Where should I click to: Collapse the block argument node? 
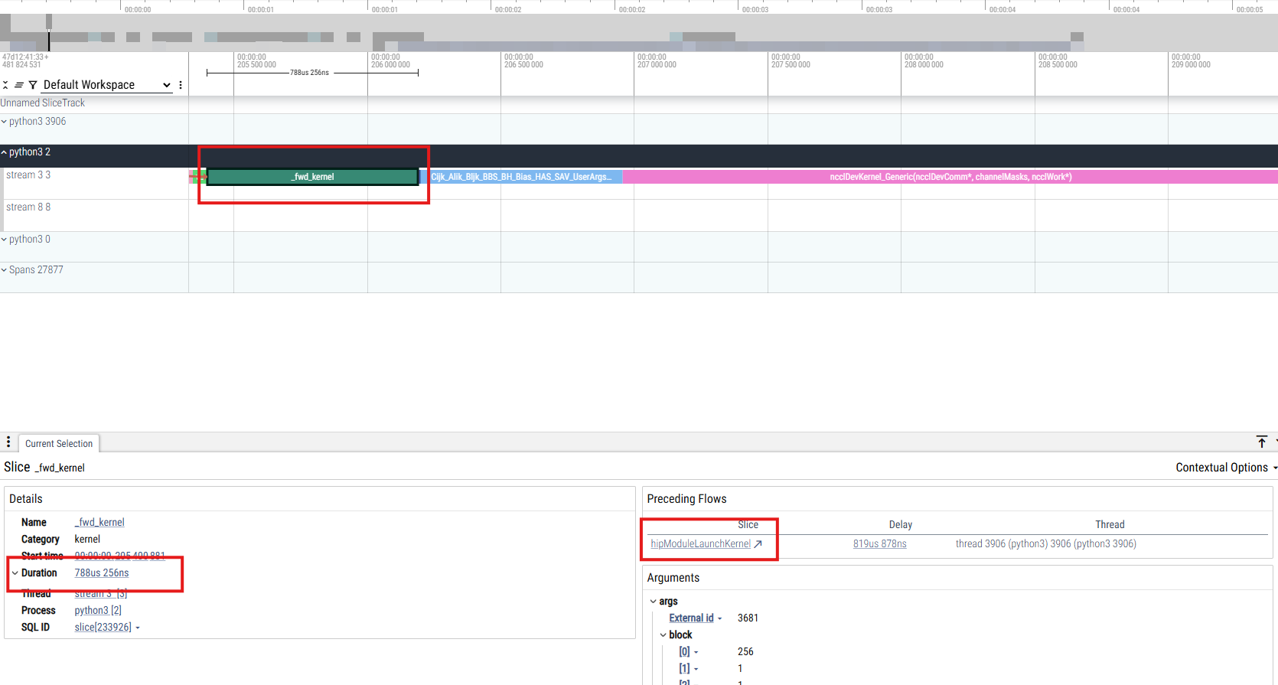tap(663, 635)
